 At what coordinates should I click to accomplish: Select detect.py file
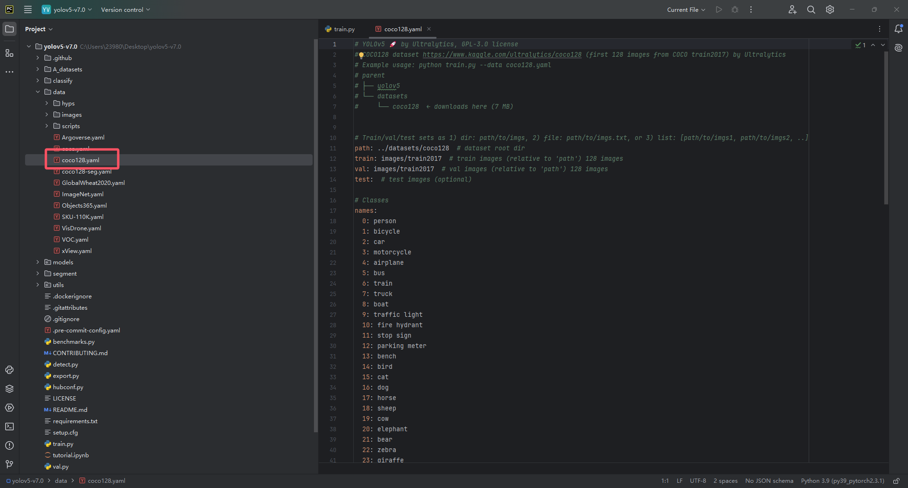tap(65, 364)
